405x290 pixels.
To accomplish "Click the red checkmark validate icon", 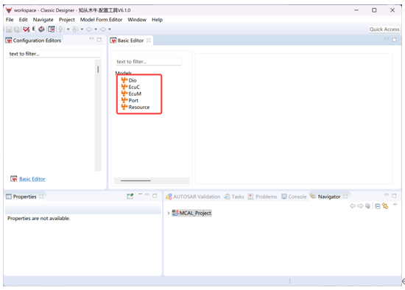I will tap(26, 29).
